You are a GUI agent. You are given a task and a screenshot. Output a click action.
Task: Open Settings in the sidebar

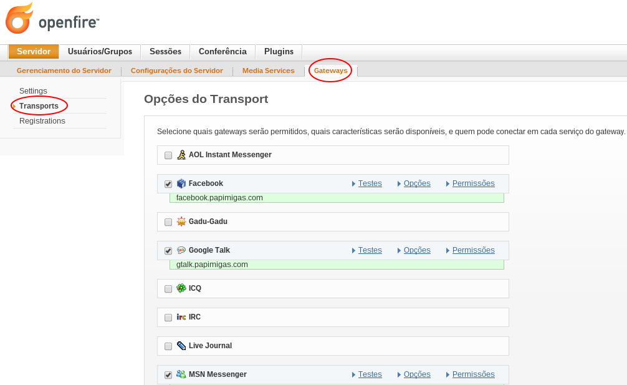pyautogui.click(x=33, y=91)
